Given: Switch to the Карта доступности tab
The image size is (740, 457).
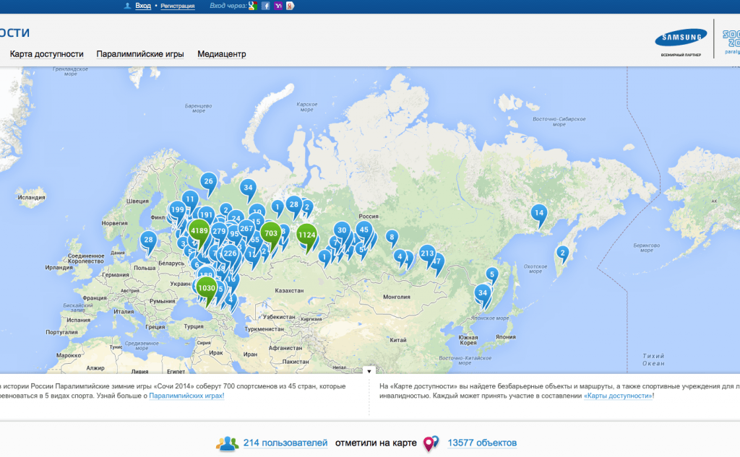Looking at the screenshot, I should [46, 54].
